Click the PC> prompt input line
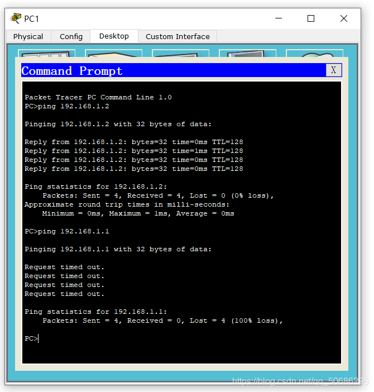 (x=32, y=338)
